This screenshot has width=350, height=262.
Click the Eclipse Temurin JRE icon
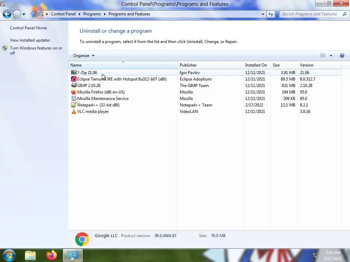pyautogui.click(x=74, y=79)
